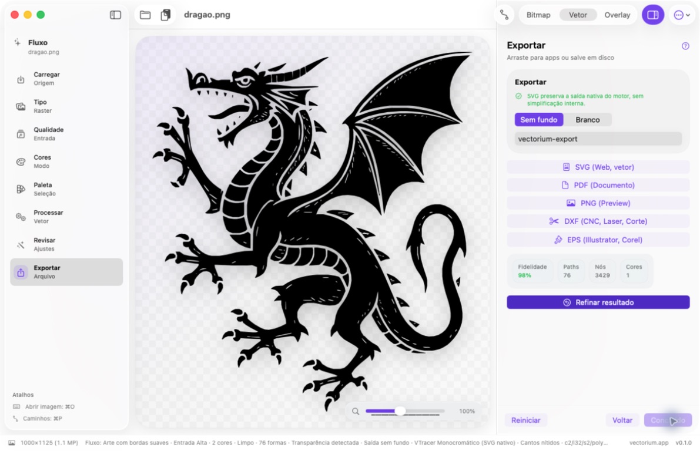The width and height of the screenshot is (700, 451).
Task: Open the Processar Vetor step
Action: 66,217
